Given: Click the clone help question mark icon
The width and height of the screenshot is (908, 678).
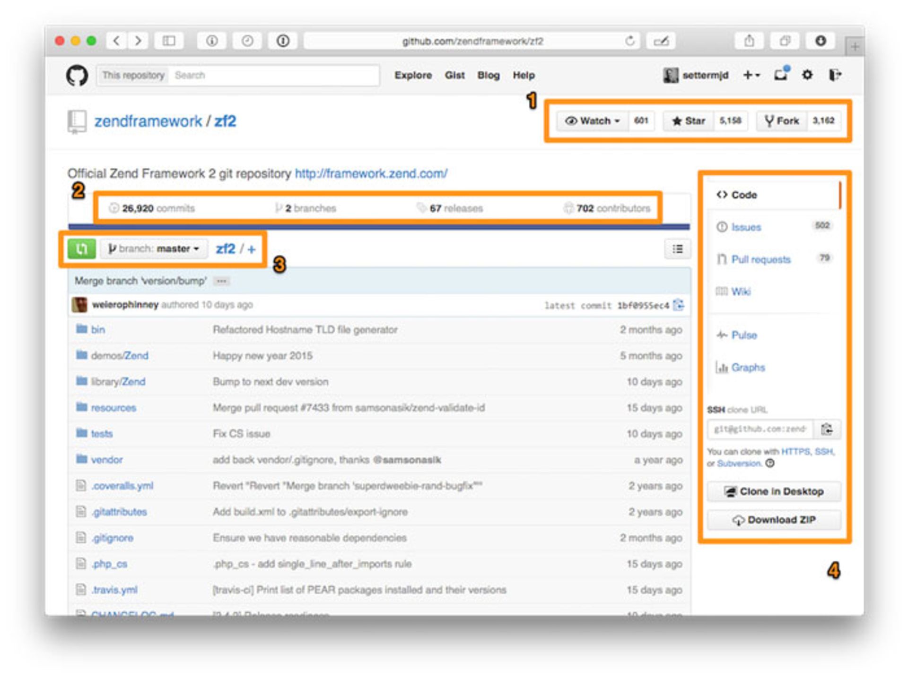Looking at the screenshot, I should pos(770,463).
